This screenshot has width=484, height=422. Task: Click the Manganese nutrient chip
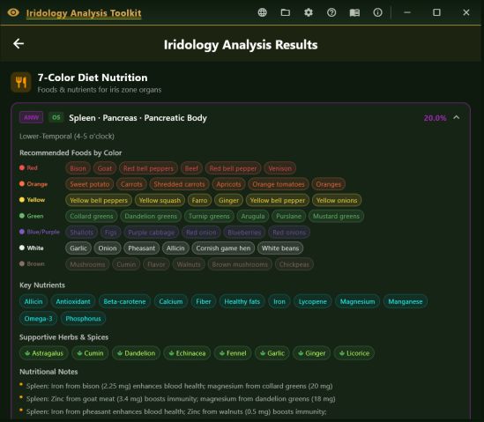pos(406,301)
